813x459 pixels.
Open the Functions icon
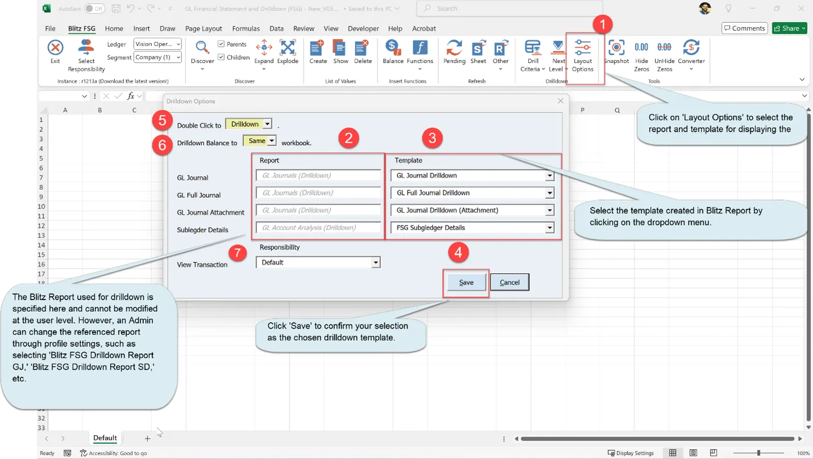[420, 48]
